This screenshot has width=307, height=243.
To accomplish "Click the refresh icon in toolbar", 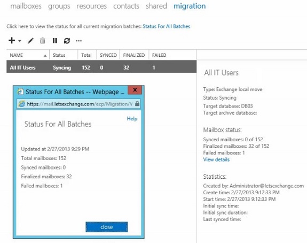I will tap(67, 41).
